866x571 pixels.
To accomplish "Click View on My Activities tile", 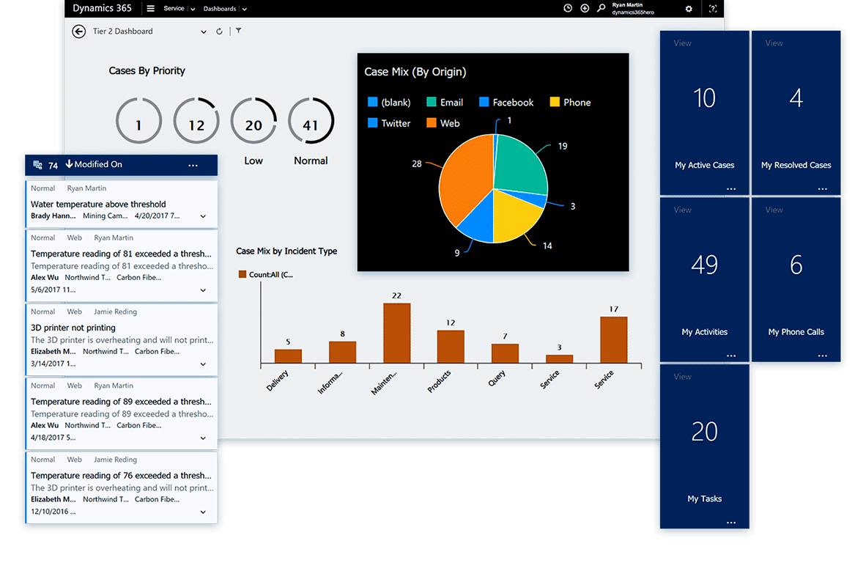I will tap(682, 210).
